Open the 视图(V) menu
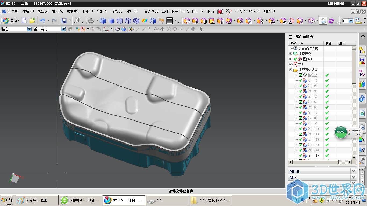 43,11
